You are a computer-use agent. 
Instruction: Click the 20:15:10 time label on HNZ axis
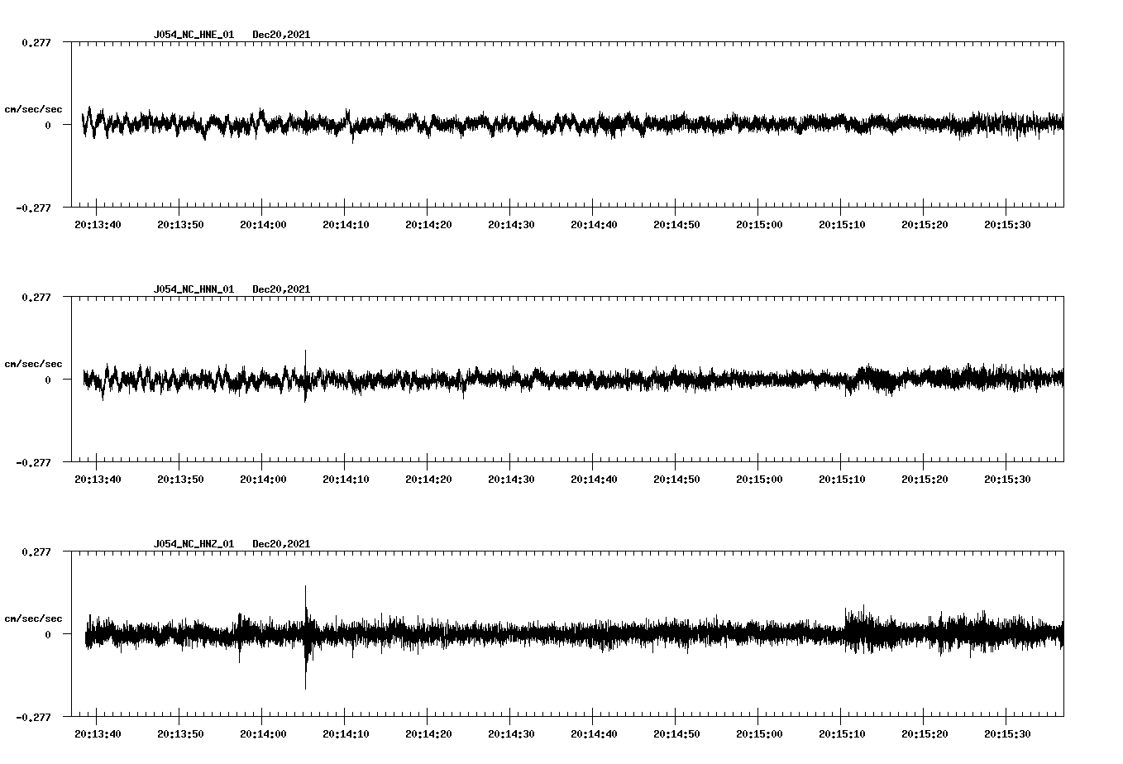point(842,733)
